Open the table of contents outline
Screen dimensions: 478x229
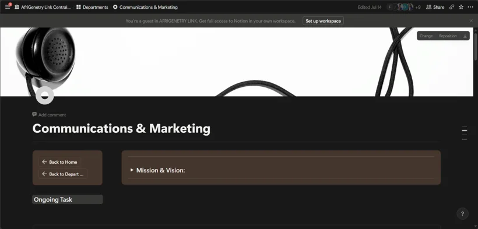(x=464, y=133)
